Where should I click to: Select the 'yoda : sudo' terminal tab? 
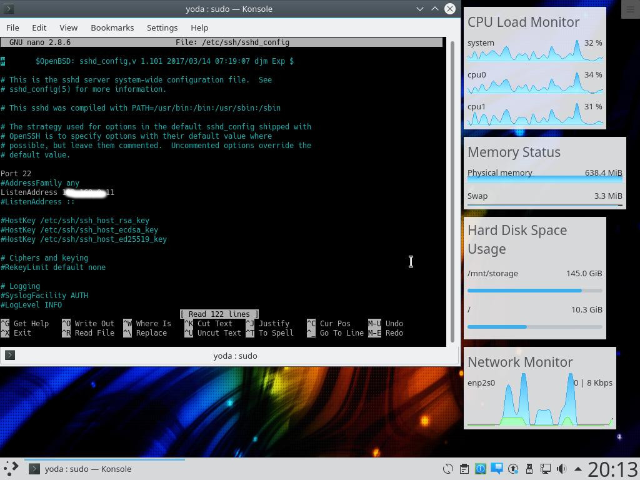pyautogui.click(x=235, y=356)
